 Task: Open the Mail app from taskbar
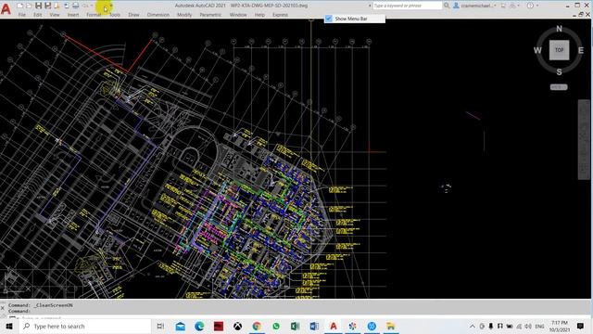point(181,326)
